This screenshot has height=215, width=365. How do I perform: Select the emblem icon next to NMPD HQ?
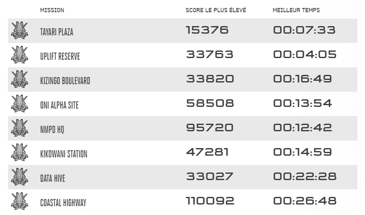(x=19, y=128)
